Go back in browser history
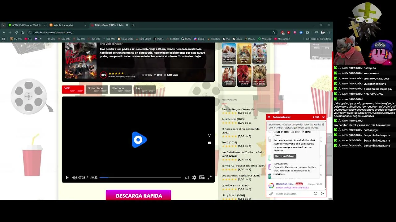 click(x=4, y=32)
